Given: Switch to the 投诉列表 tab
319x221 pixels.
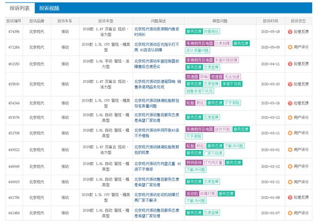Looking at the screenshot, I should pos(20,8).
